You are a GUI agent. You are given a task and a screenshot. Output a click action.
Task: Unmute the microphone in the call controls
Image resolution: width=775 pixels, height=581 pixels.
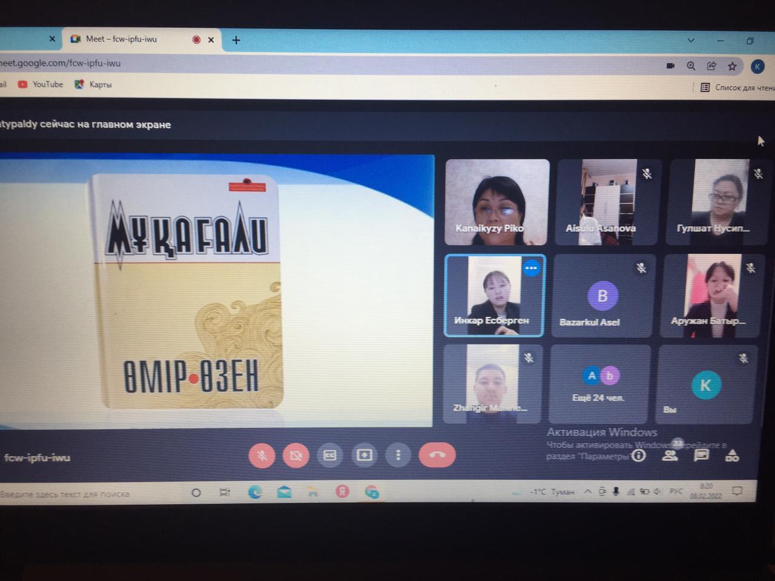coord(262,455)
